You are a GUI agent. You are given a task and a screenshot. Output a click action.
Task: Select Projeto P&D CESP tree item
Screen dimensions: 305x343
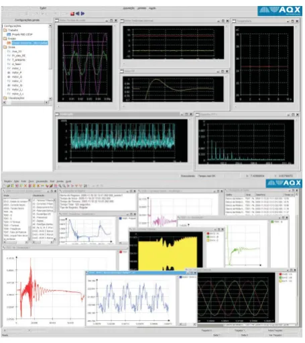[x=22, y=34]
